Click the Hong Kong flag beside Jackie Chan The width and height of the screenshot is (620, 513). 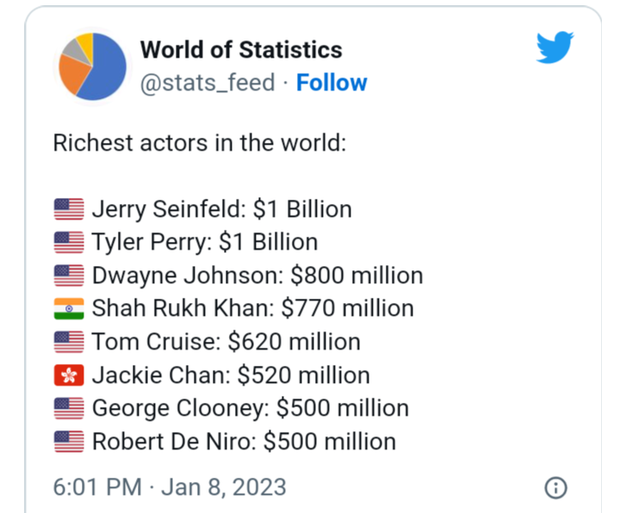pyautogui.click(x=69, y=374)
